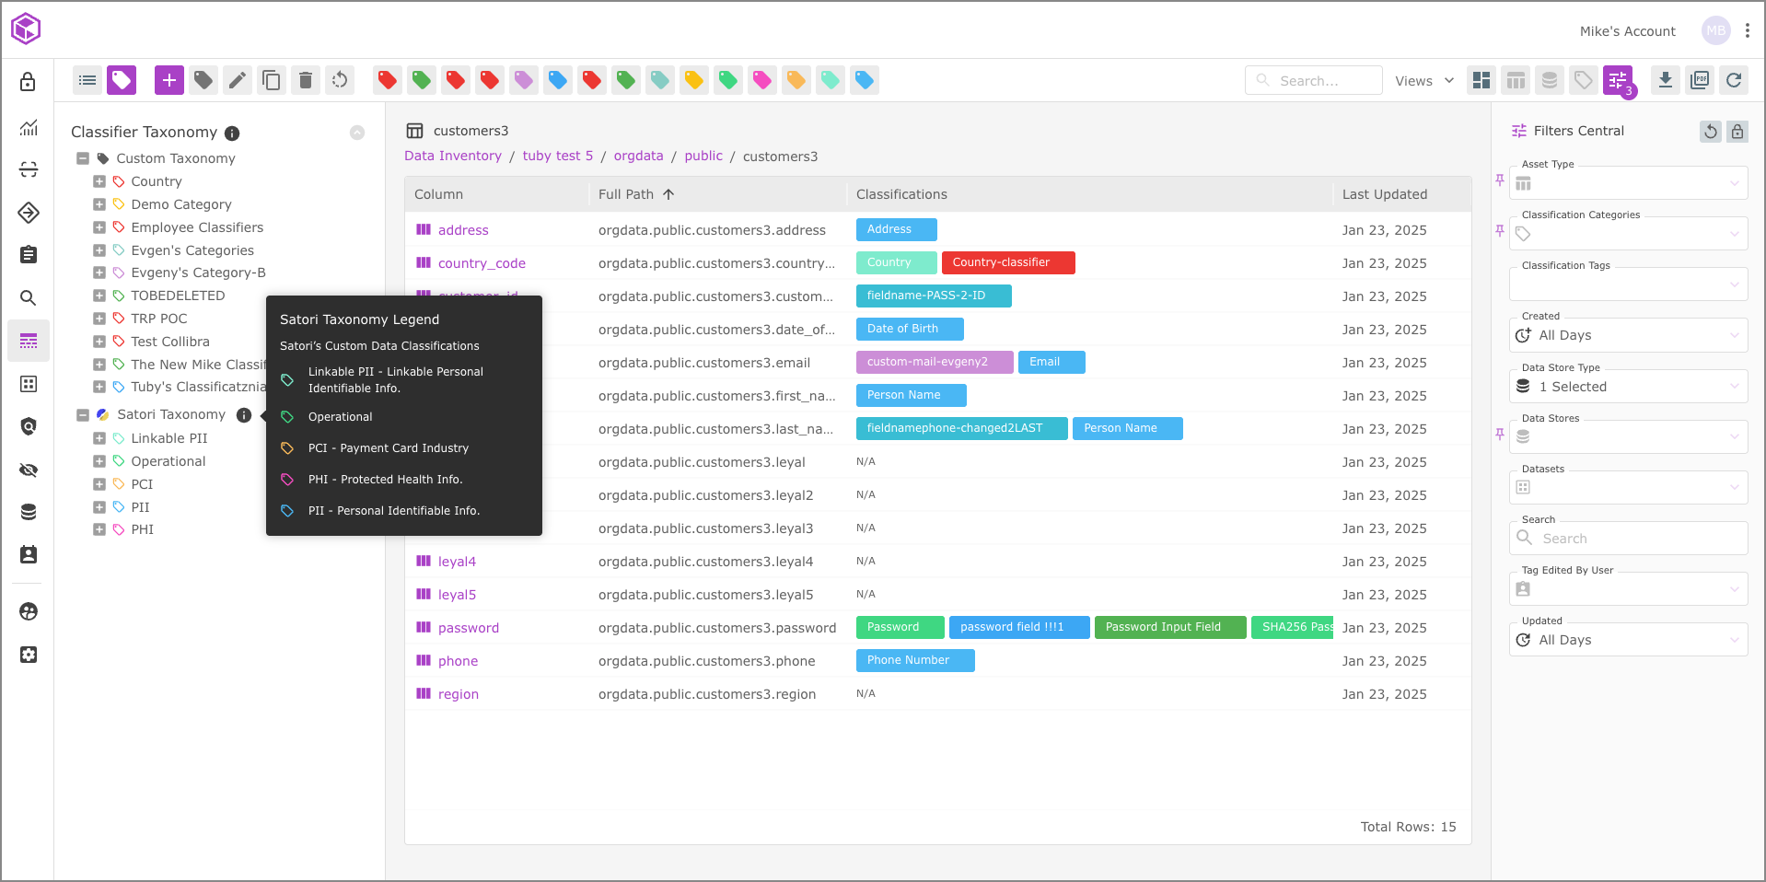The width and height of the screenshot is (1766, 882).
Task: Toggle the pin beside Asset Type filter
Action: click(1500, 180)
